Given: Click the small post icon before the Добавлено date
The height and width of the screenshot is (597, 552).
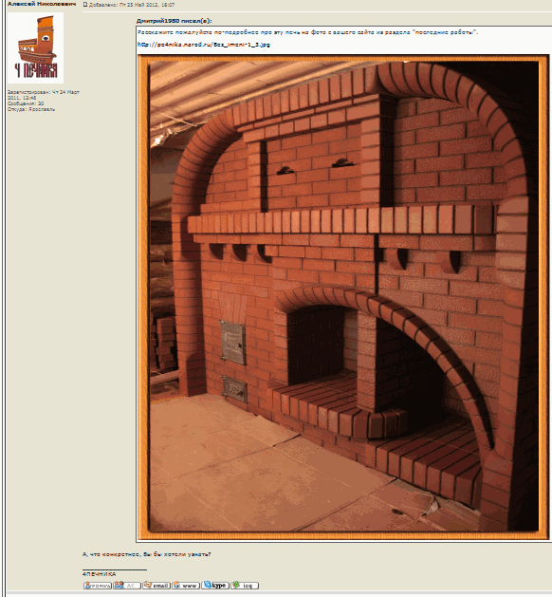Looking at the screenshot, I should (x=85, y=5).
